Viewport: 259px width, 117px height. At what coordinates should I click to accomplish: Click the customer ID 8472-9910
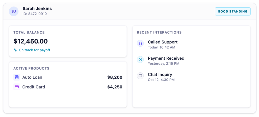click(34, 14)
